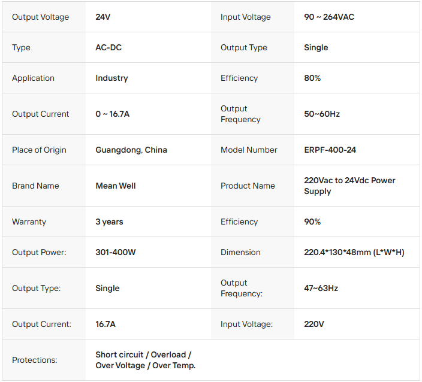Click the 50~60Hz frequency value

tap(322, 114)
